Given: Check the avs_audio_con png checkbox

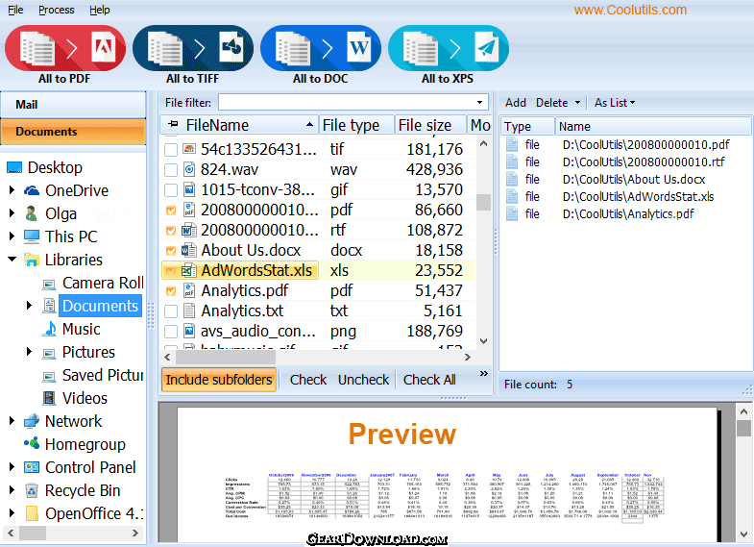Looking at the screenshot, I should point(171,332).
